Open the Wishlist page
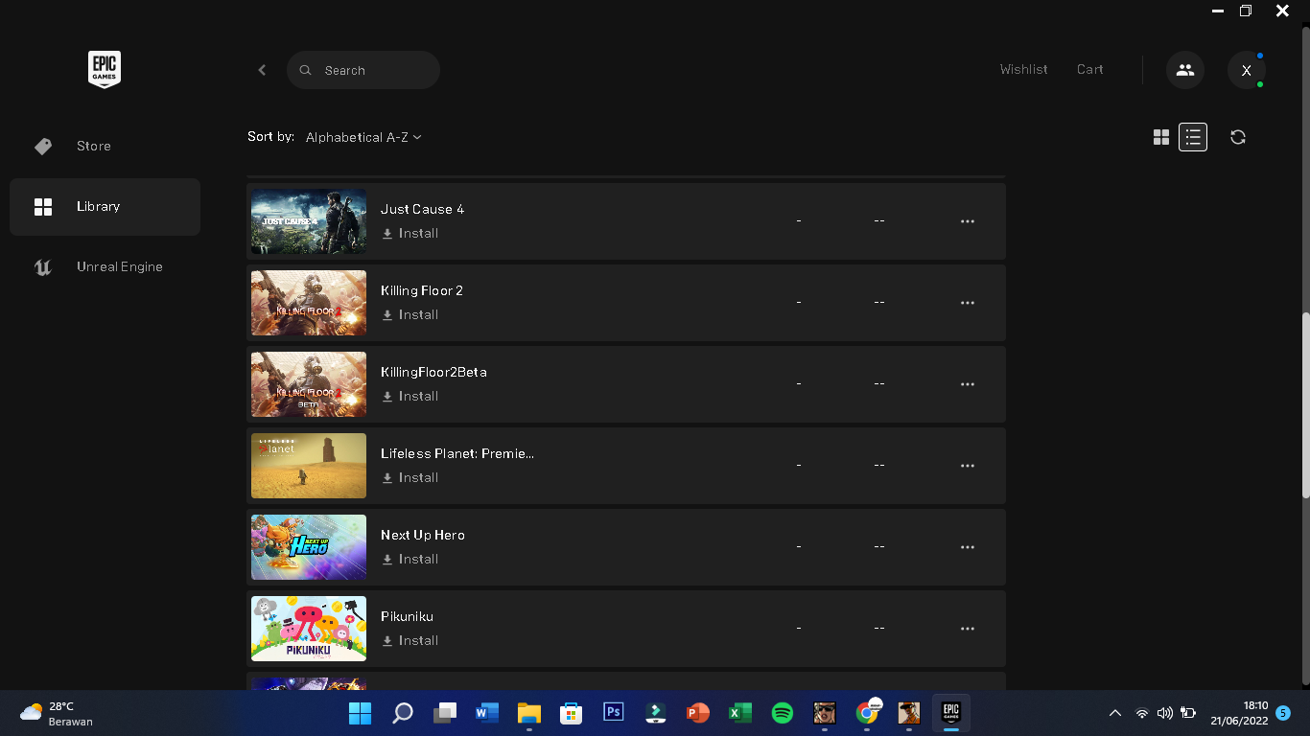This screenshot has height=736, width=1310. coord(1023,69)
